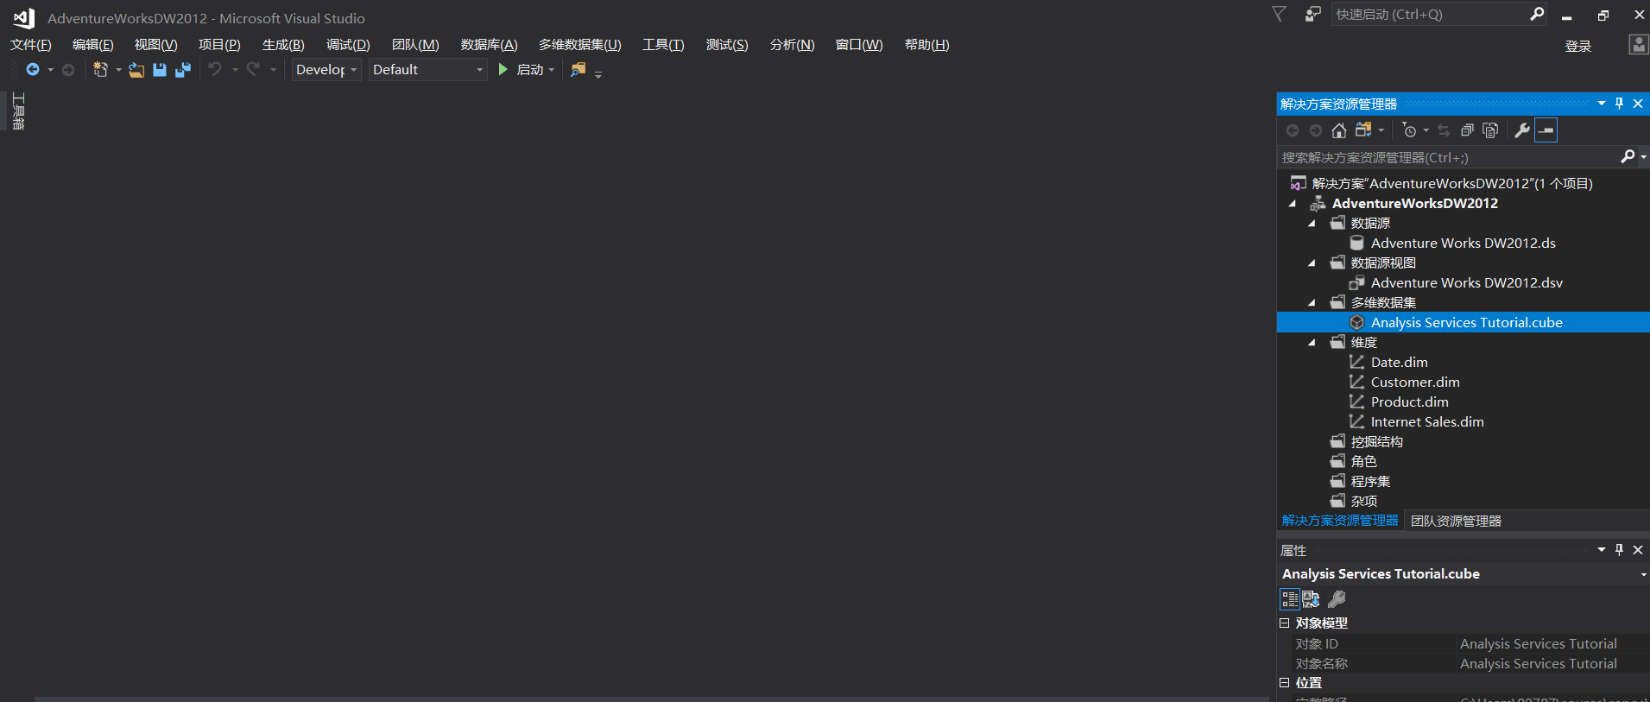This screenshot has height=702, width=1650.
Task: Open the 多维数据集(U) menu
Action: click(x=579, y=45)
